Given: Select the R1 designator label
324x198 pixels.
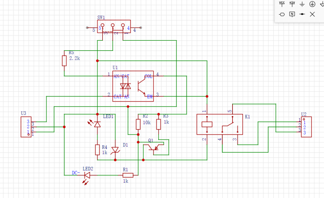Looking at the screenshot, I should coord(125,170).
